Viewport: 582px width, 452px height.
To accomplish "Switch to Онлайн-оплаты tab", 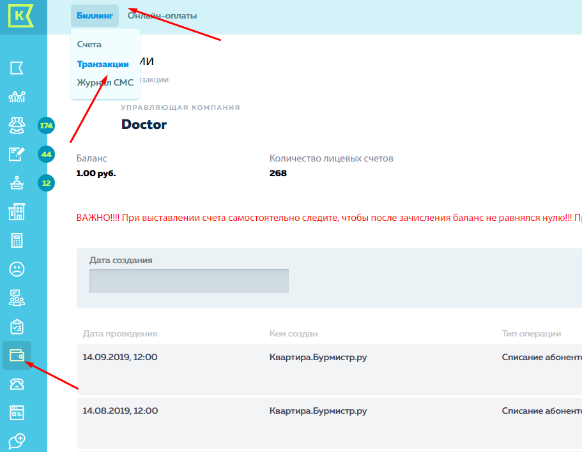I will tap(162, 16).
